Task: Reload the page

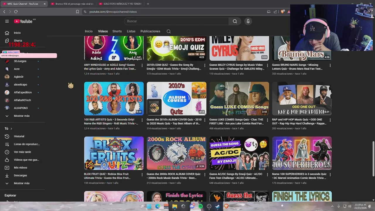Action: click(16, 12)
